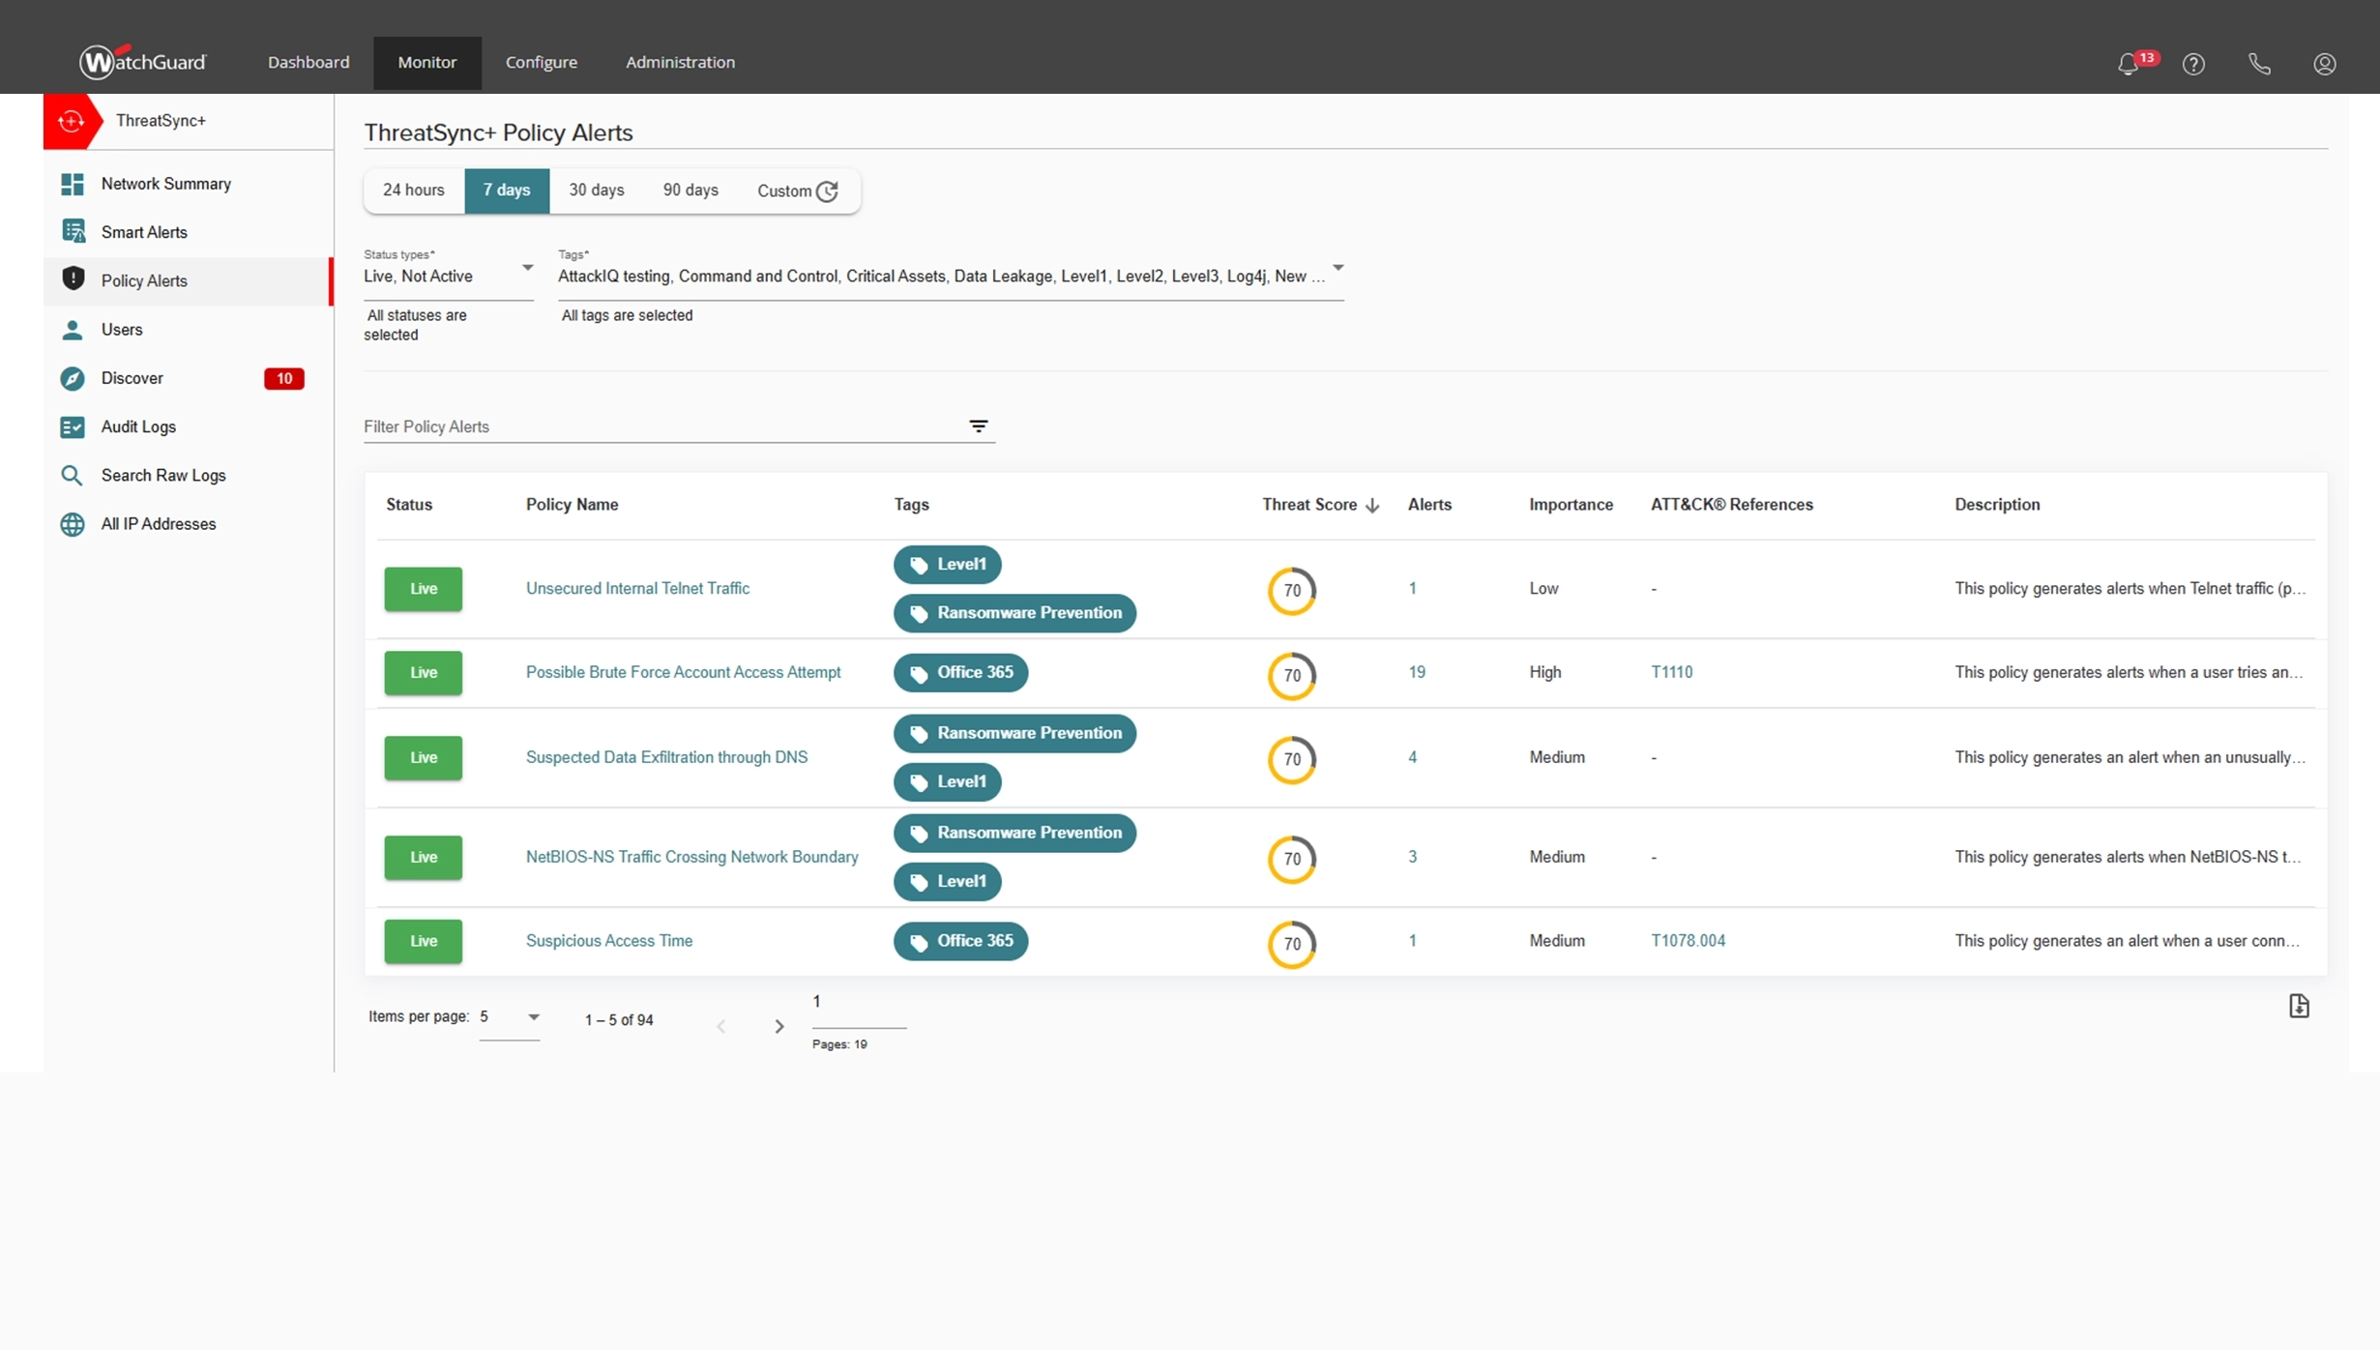Viewport: 2380px width, 1350px height.
Task: Open the Configure menu
Action: pyautogui.click(x=541, y=62)
